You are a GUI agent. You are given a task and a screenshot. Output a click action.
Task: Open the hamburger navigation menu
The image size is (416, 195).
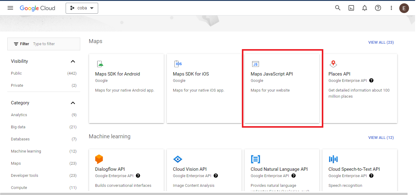click(x=10, y=8)
